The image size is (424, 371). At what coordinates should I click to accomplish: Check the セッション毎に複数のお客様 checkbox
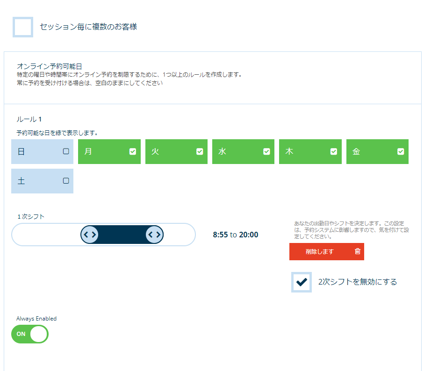click(x=23, y=27)
